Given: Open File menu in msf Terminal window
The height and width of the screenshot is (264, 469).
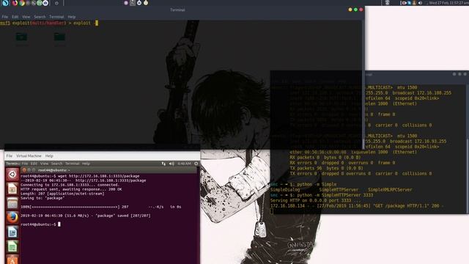Looking at the screenshot, I should [5, 17].
